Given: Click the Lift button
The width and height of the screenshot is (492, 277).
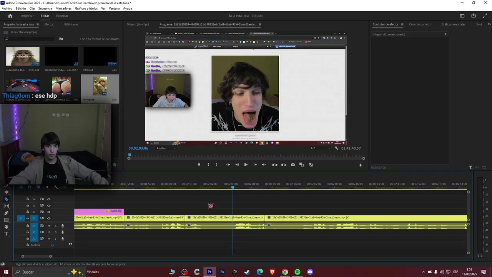Looking at the screenshot, I should [275, 165].
